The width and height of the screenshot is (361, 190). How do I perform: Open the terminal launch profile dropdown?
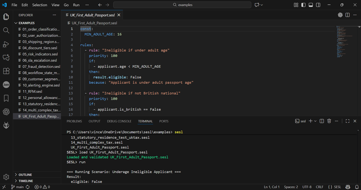click(315, 121)
